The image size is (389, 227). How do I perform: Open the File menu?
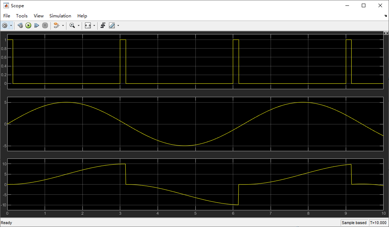coord(7,16)
